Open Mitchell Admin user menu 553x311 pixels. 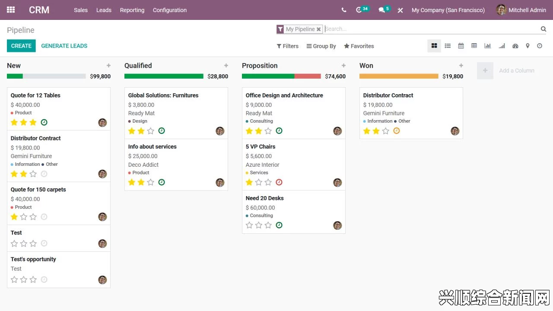pos(521,10)
